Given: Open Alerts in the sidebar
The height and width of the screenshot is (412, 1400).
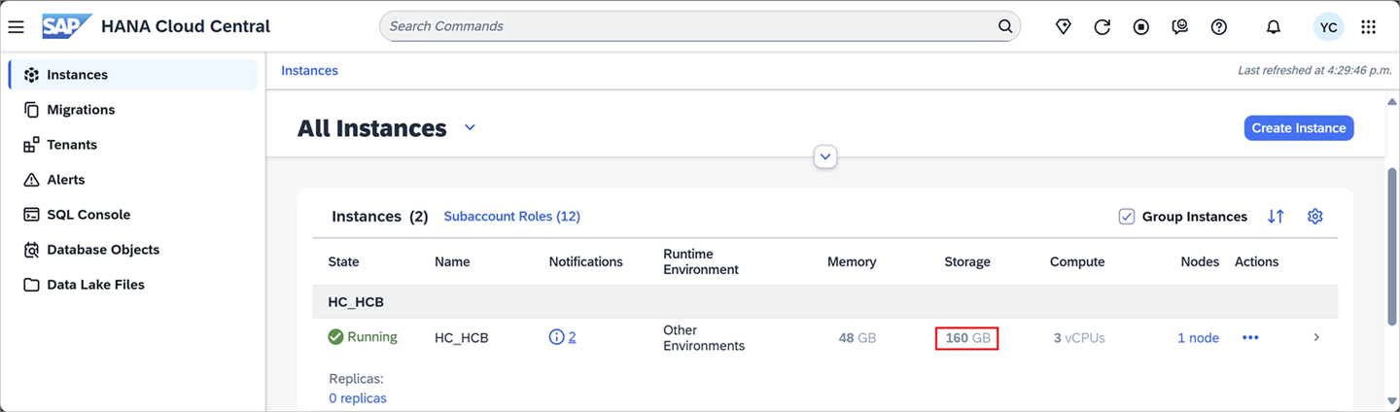Looking at the screenshot, I should point(133,180).
